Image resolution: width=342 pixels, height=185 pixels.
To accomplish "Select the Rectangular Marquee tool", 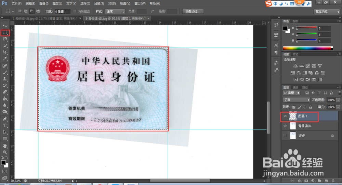I will pyautogui.click(x=5, y=33).
